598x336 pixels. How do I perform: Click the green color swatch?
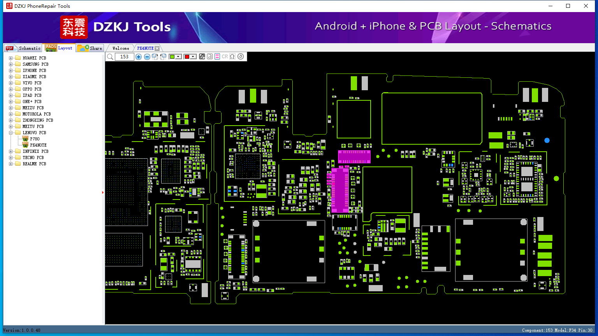[172, 57]
